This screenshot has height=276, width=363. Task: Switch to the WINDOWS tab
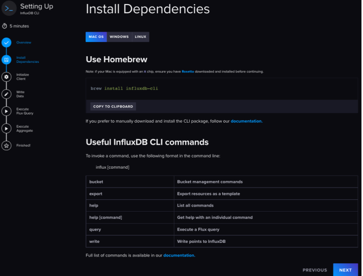pos(119,37)
